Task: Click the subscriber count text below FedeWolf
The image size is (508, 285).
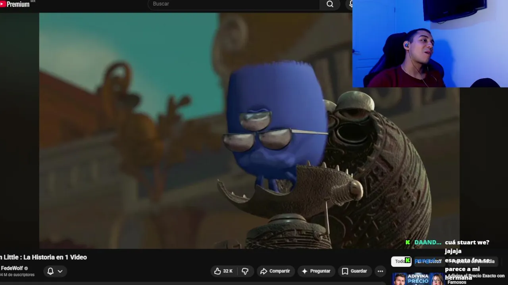Action: (17, 275)
